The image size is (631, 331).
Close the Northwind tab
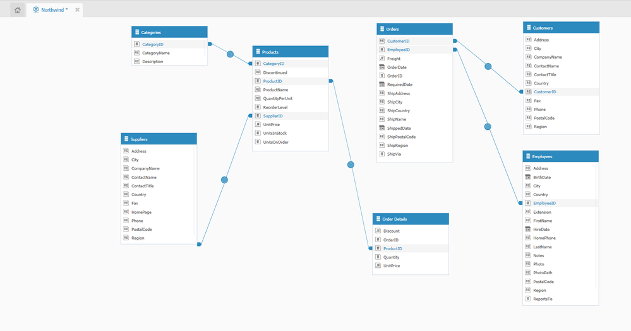[x=77, y=9]
